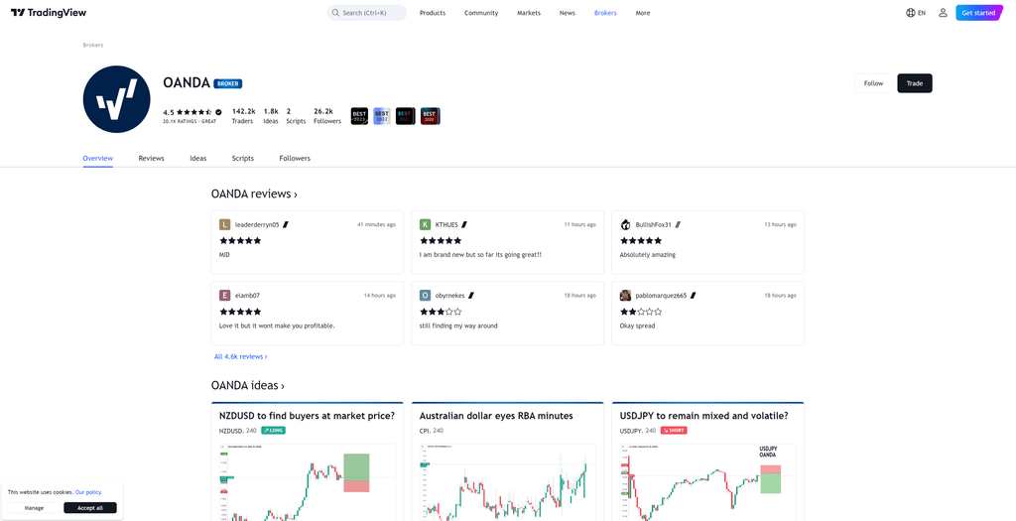Click obyrnekes's avatar icon
The width and height of the screenshot is (1016, 521).
point(425,296)
